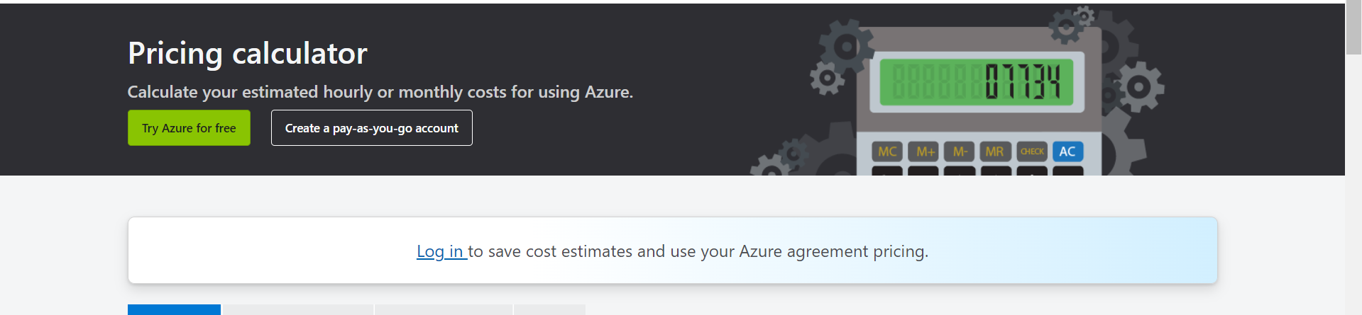1362x315 pixels.
Task: Open the narrowest gray tab at row end
Action: click(550, 310)
